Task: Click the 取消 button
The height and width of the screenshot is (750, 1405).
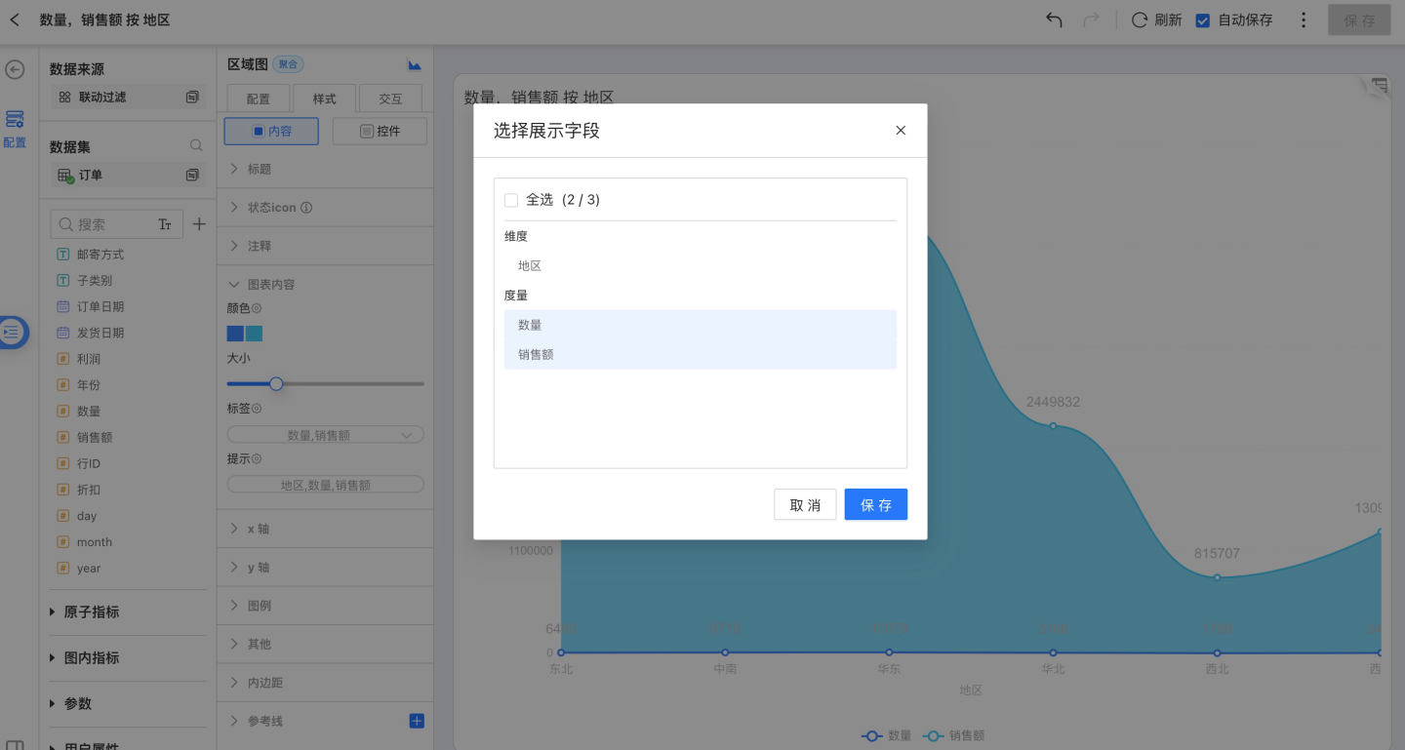Action: click(805, 504)
